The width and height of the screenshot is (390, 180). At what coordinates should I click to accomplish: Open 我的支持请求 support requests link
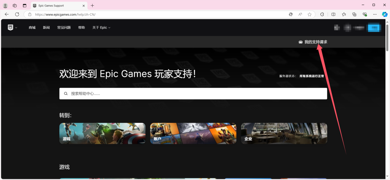(316, 42)
